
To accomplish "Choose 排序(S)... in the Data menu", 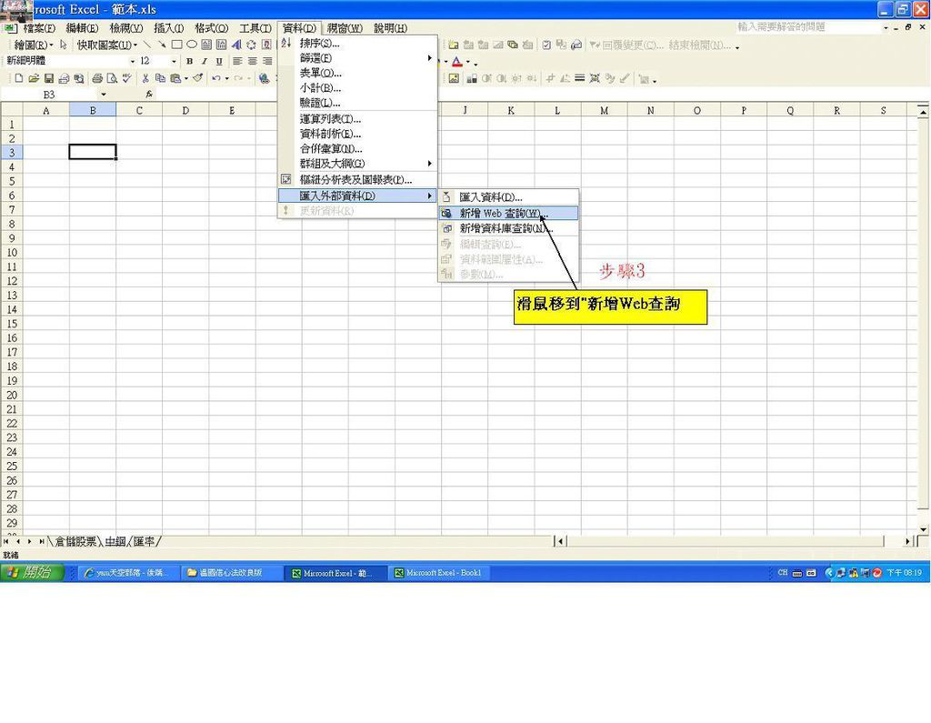I will [357, 43].
